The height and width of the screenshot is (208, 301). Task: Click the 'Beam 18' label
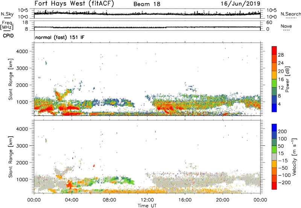pyautogui.click(x=147, y=4)
